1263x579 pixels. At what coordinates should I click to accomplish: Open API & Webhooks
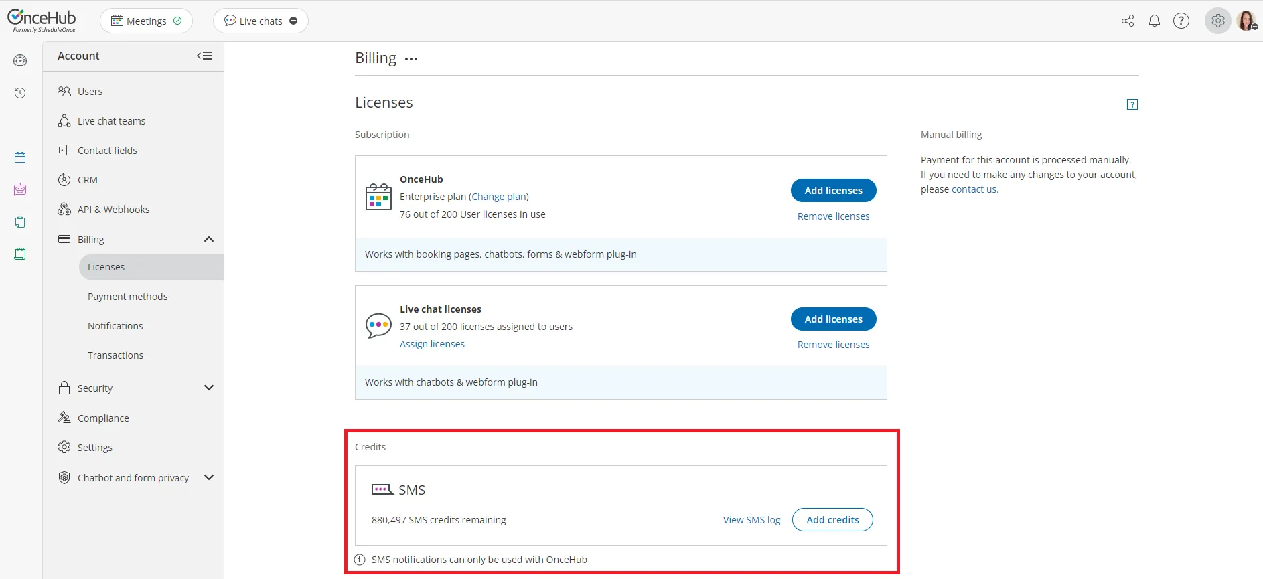[x=113, y=210]
